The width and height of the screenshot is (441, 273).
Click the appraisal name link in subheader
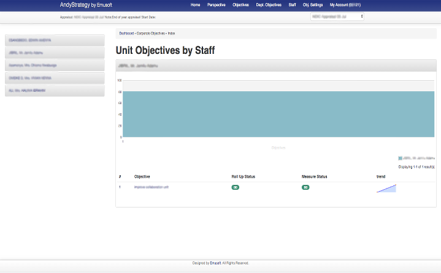[89, 17]
